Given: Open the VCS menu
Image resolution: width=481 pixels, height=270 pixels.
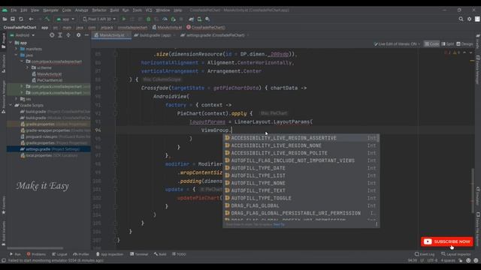Looking at the screenshot, I should click(x=149, y=10).
